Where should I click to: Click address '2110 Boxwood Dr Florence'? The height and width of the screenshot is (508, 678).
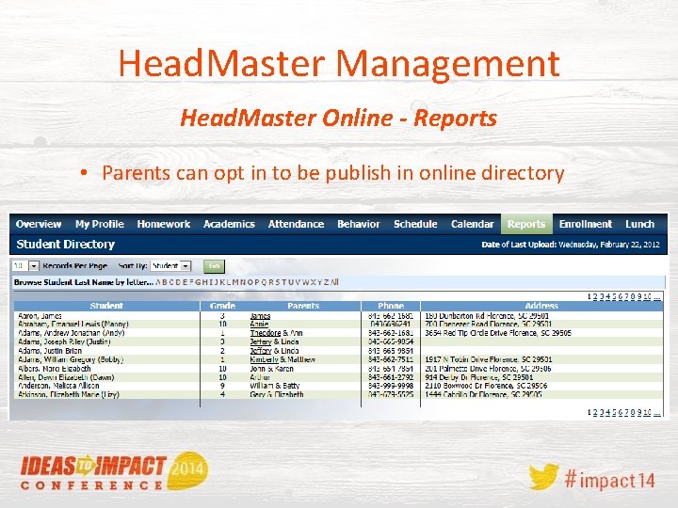point(486,386)
